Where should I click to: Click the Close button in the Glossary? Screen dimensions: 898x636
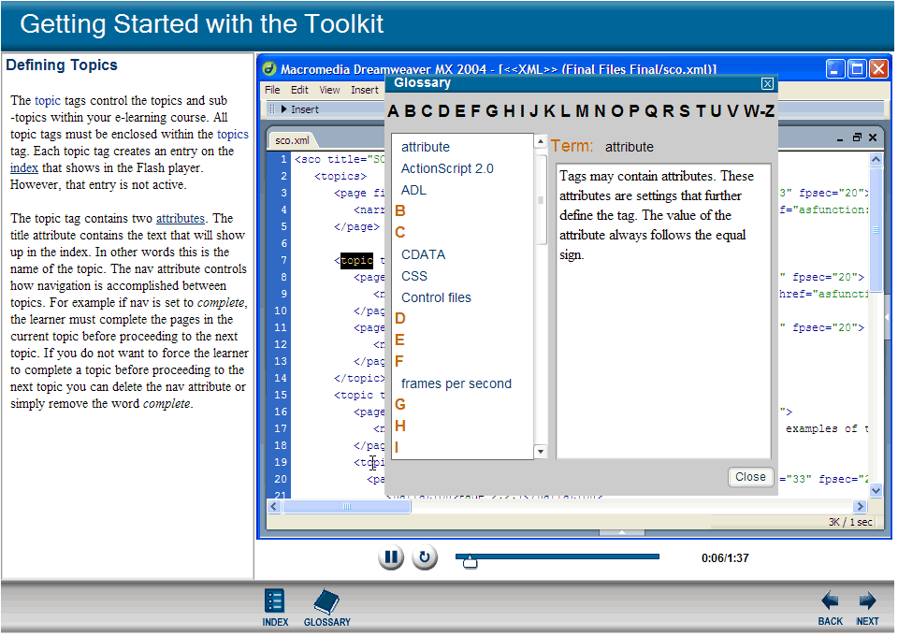click(751, 478)
